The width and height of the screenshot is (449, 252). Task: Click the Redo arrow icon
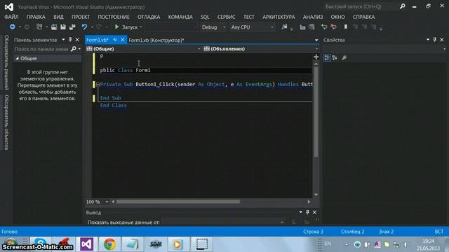pyautogui.click(x=99, y=27)
